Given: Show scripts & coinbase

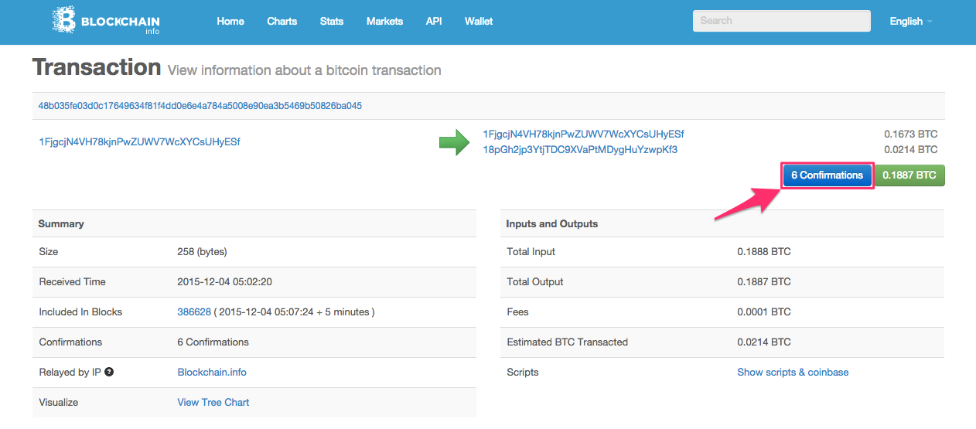Looking at the screenshot, I should coord(793,373).
